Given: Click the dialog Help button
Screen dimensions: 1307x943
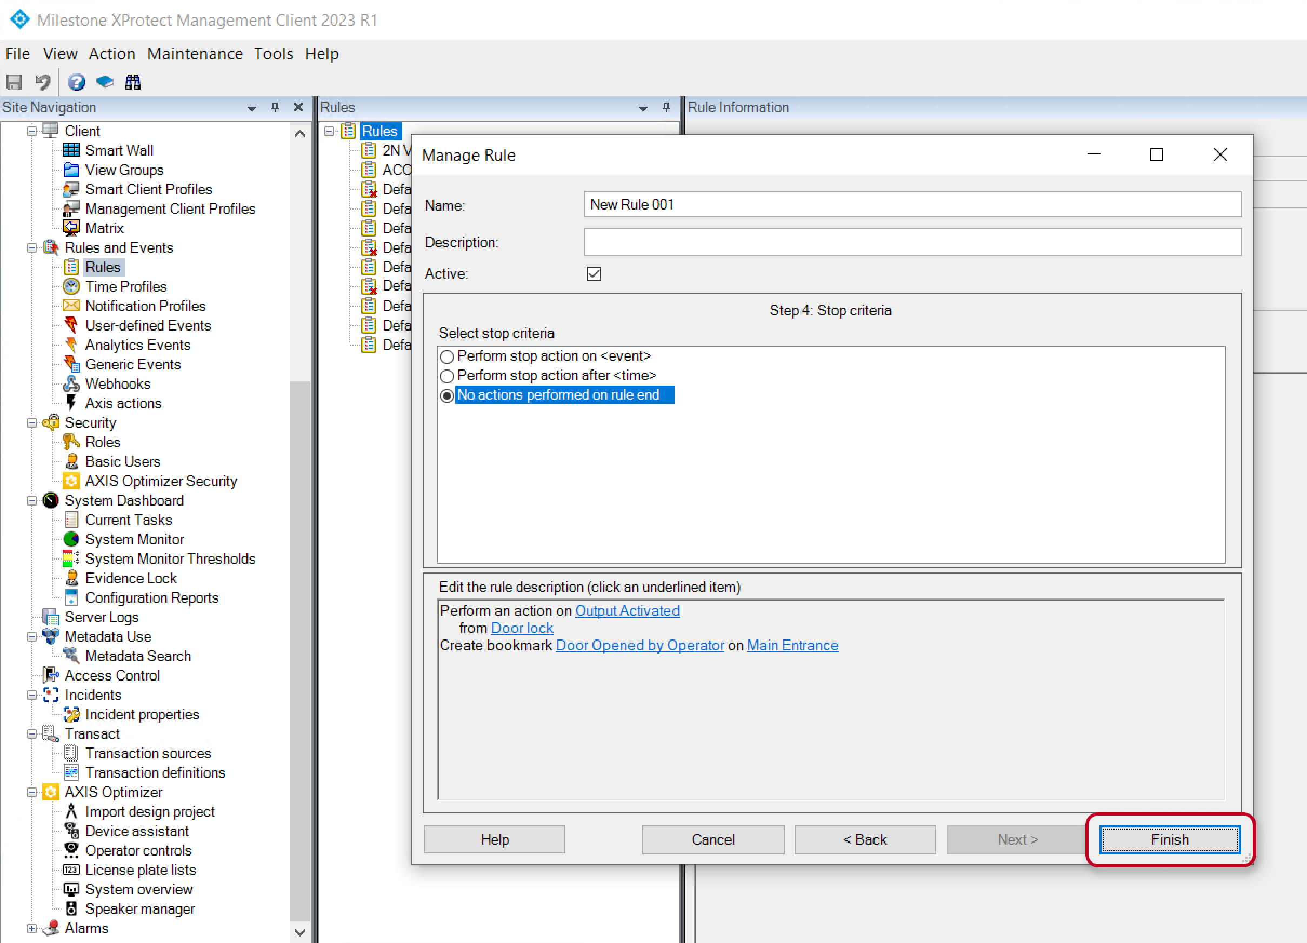Looking at the screenshot, I should pyautogui.click(x=495, y=839).
